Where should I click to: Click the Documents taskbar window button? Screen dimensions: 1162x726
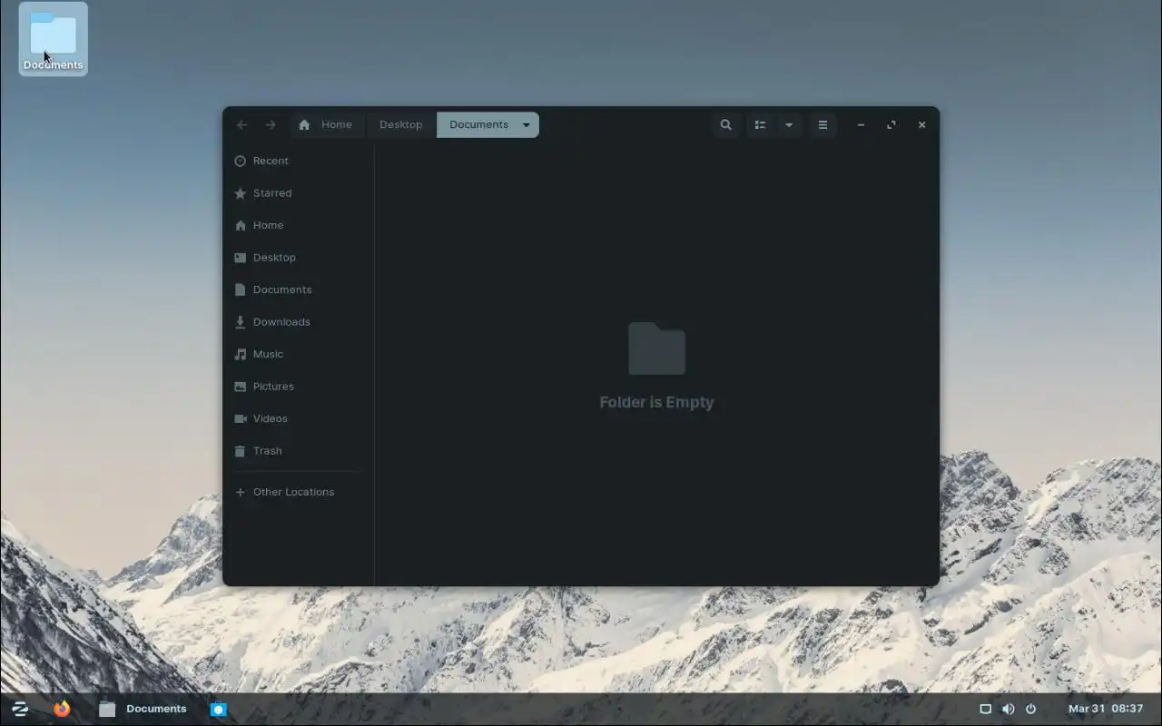coord(143,709)
